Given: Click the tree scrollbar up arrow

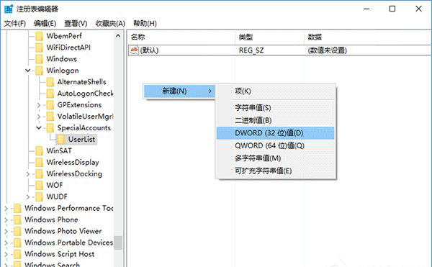Looking at the screenshot, I should 118,36.
